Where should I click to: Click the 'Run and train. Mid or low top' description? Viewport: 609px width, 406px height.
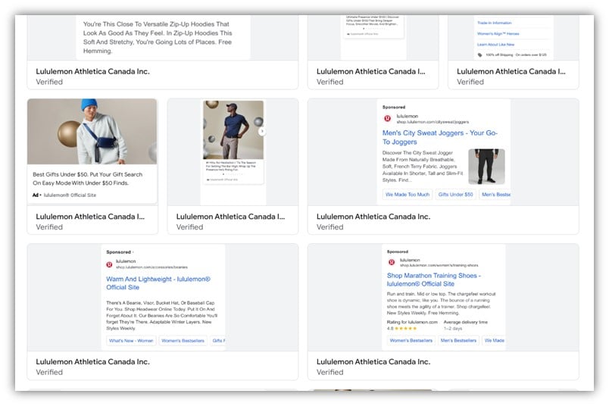[441, 303]
